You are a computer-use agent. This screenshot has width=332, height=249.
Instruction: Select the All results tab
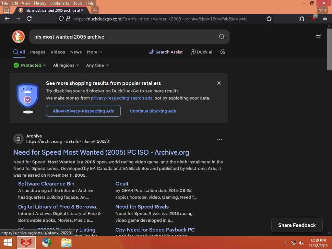[x=19, y=52]
